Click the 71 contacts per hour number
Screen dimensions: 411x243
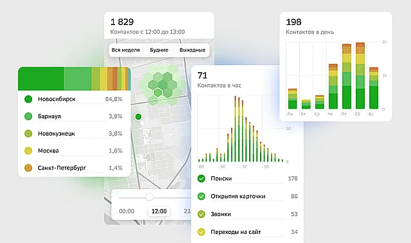pyautogui.click(x=202, y=76)
